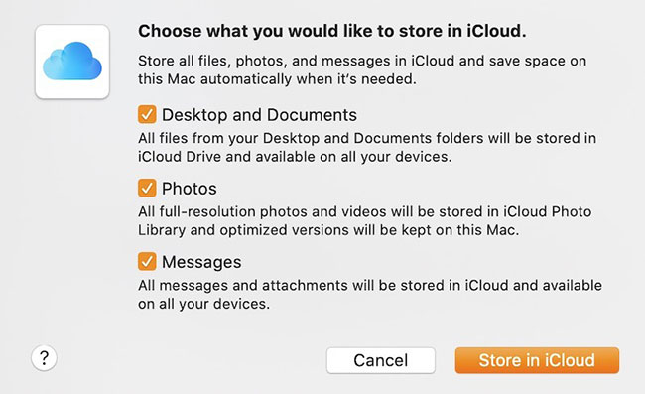The image size is (645, 394).
Task: Click the Photos label text
Action: point(190,189)
